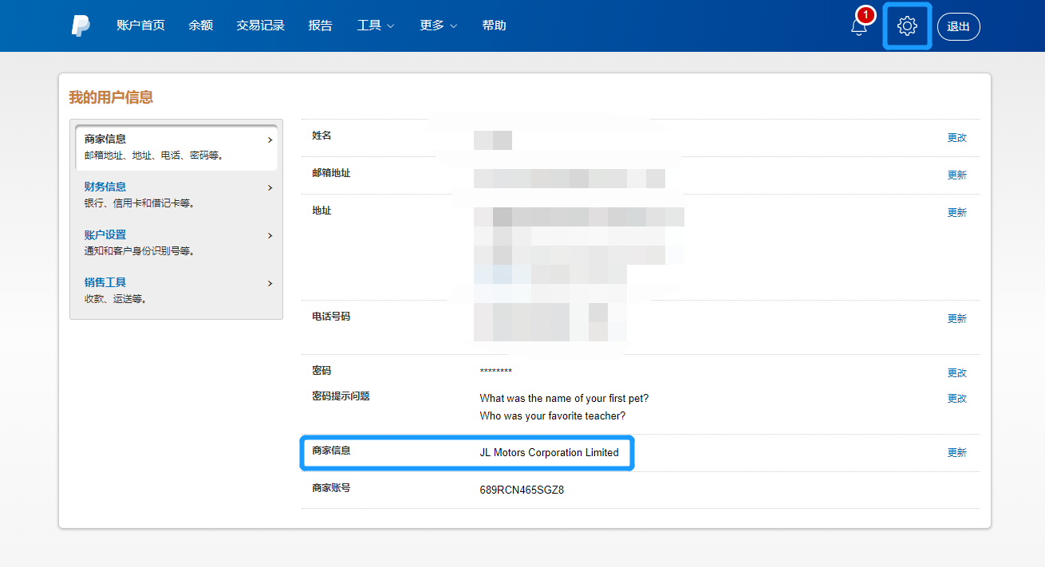Open the notifications bell icon

(x=859, y=26)
